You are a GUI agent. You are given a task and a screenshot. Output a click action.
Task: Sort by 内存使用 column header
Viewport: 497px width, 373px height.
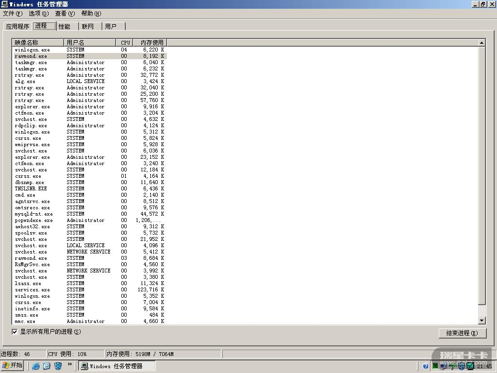150,43
